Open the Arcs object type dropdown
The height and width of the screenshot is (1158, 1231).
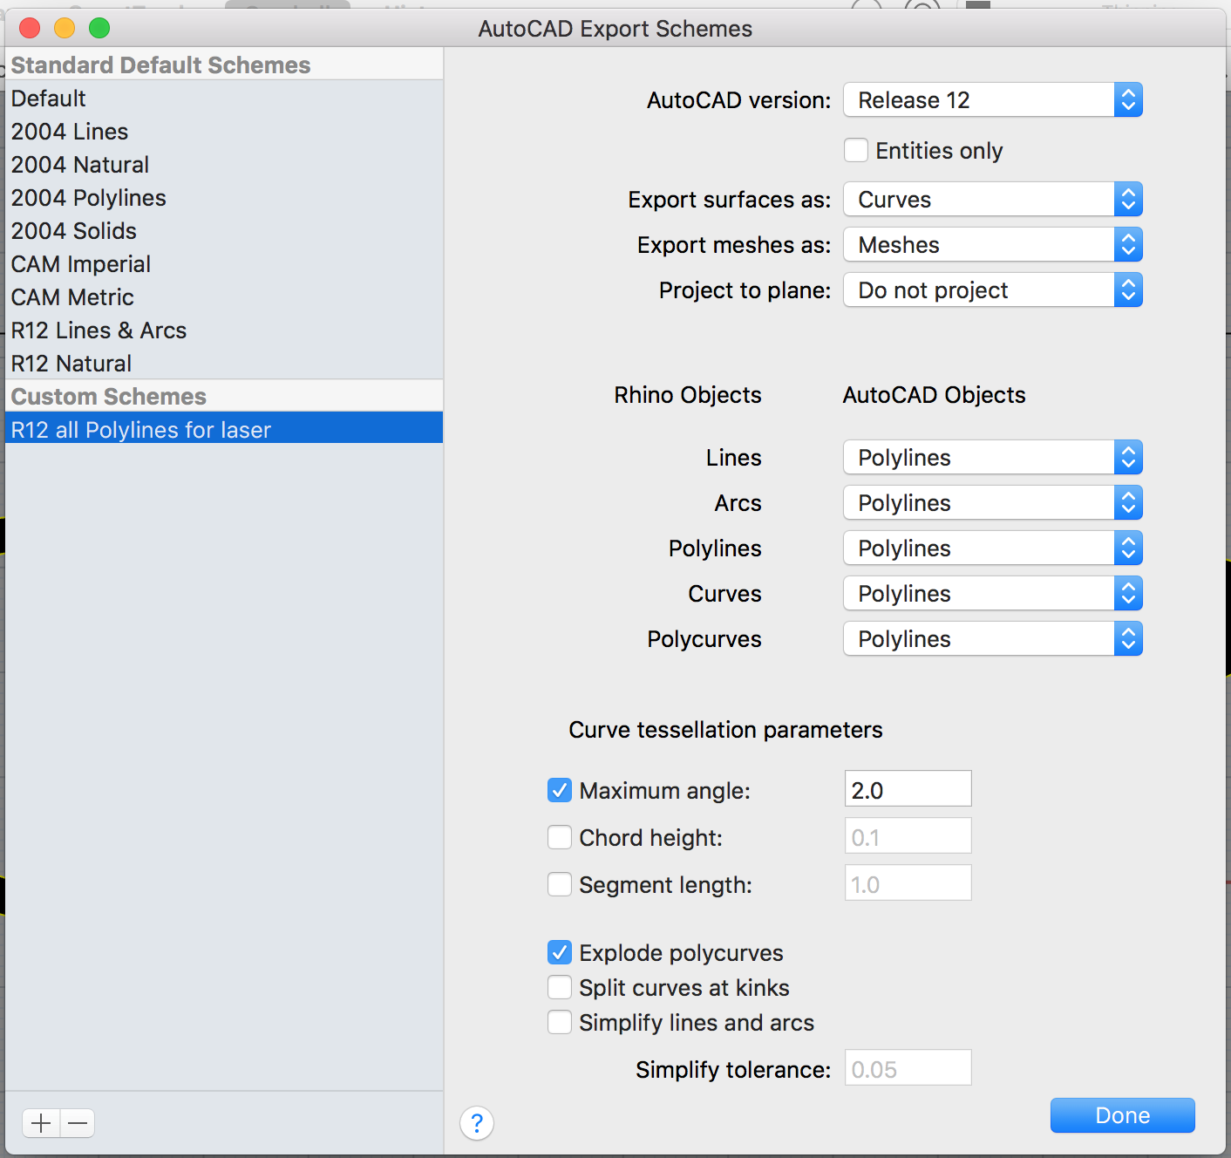point(993,503)
